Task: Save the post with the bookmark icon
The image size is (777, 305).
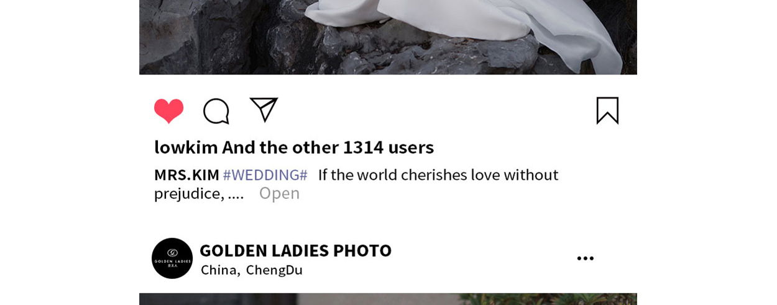Action: 607,111
